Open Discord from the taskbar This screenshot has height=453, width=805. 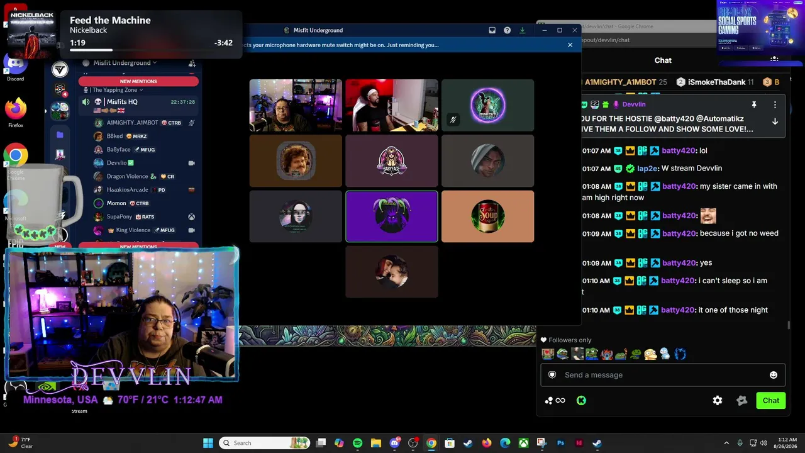pos(394,443)
